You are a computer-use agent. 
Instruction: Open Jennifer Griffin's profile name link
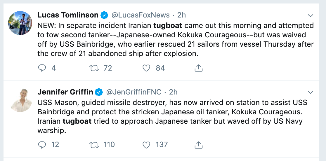[x=65, y=92]
